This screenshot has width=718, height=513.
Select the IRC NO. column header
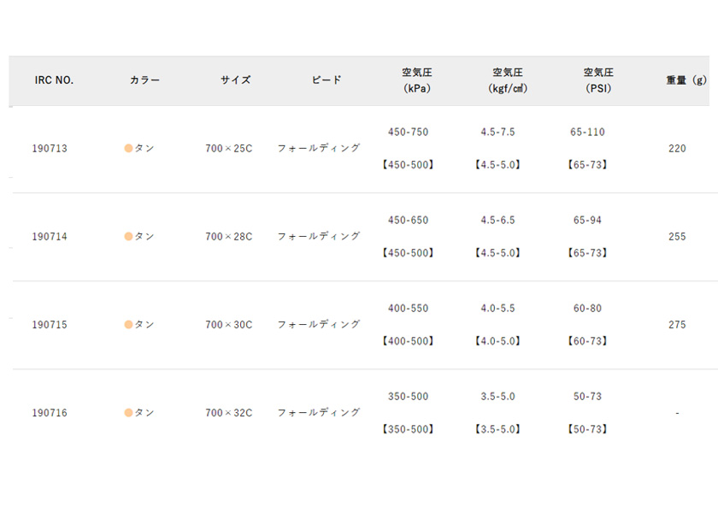(x=54, y=80)
